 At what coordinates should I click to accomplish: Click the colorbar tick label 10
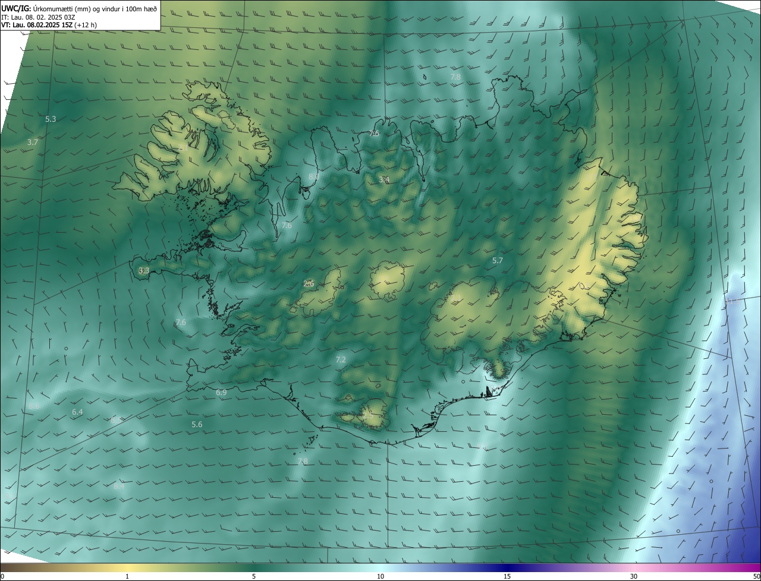point(380,576)
